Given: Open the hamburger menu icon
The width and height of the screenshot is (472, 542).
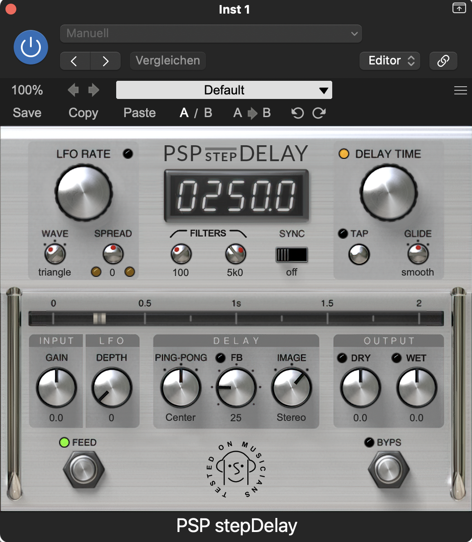Looking at the screenshot, I should tap(461, 90).
